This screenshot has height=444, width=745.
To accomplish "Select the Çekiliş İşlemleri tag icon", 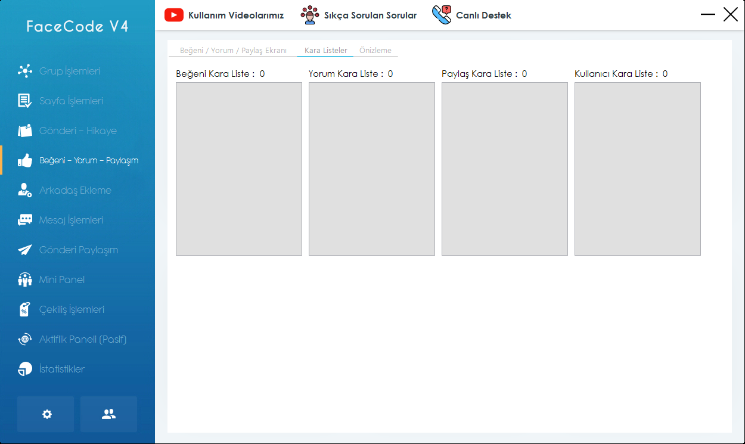I will [24, 309].
